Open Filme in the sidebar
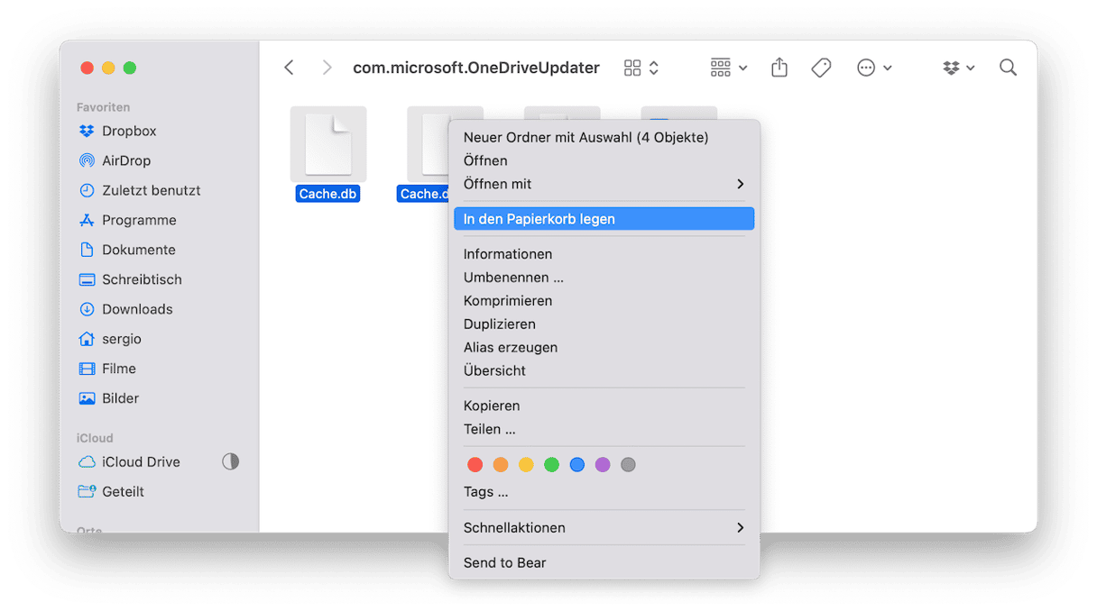 click(x=107, y=369)
